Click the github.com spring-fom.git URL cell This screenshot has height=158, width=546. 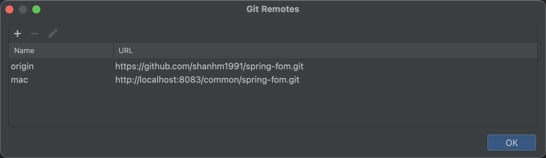[x=209, y=66]
